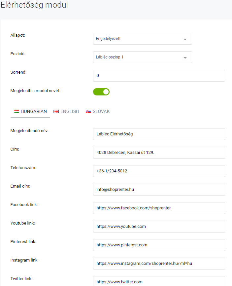Expand the Pozíció dropdown arrow
Viewport: 232px width, 286px height.
185,57
